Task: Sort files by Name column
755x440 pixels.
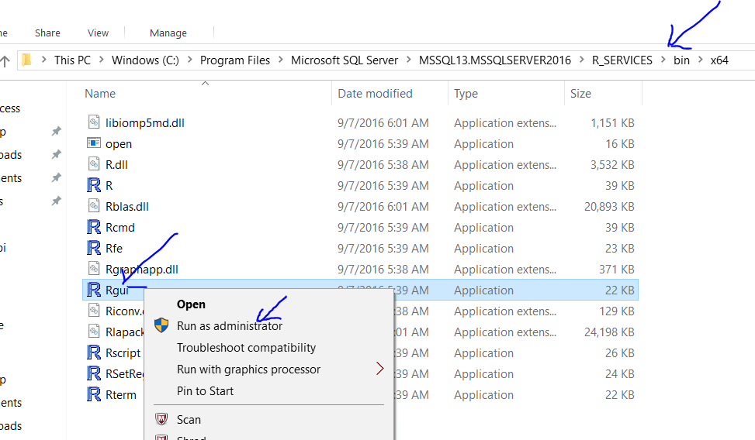Action: tap(99, 93)
